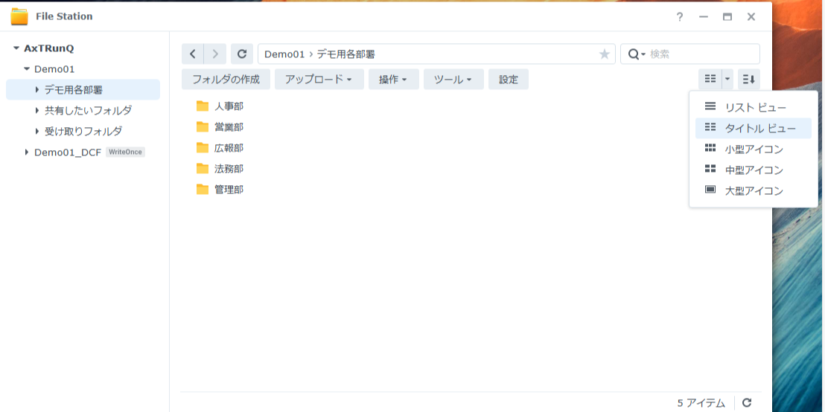Open the 操作 dropdown menu

pyautogui.click(x=392, y=80)
